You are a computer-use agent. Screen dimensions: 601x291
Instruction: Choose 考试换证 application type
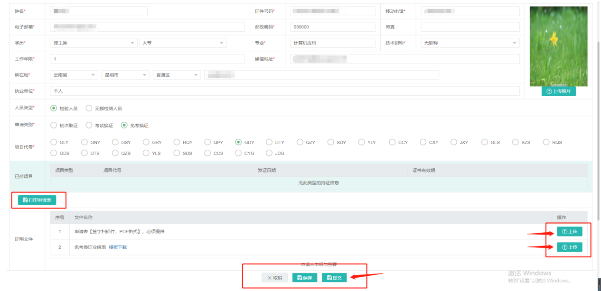tap(89, 126)
